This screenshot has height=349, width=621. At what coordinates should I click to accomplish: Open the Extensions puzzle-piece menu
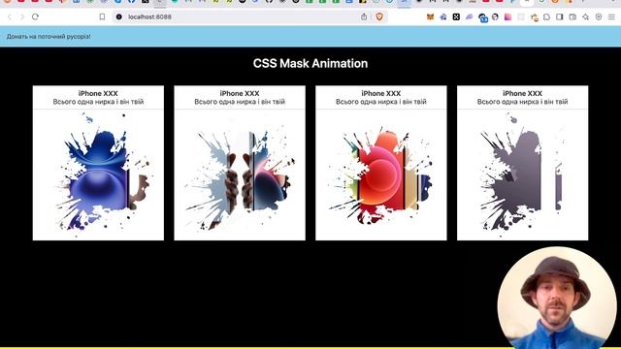point(546,17)
